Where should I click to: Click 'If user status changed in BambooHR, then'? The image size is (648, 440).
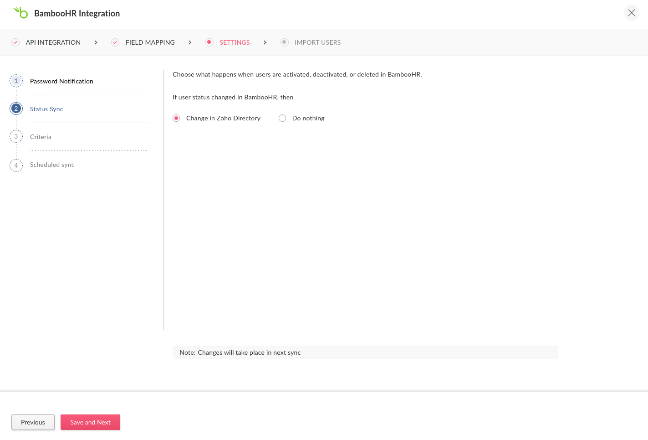click(233, 97)
